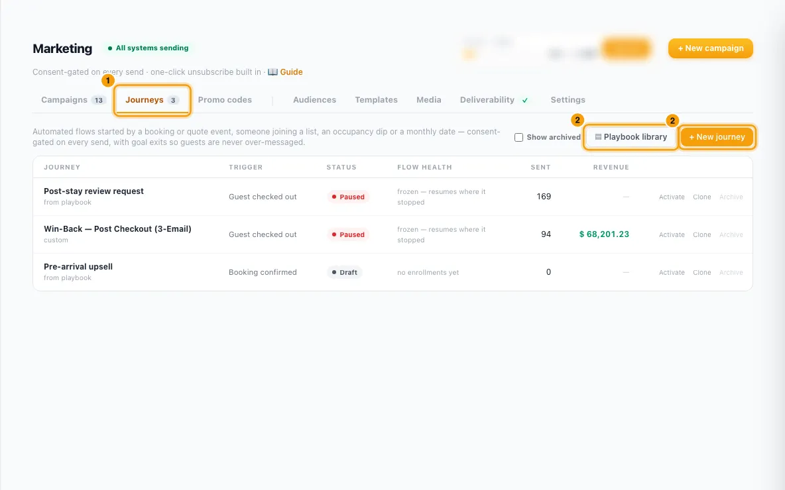
Task: Click the Booking confirmed trigger cell
Action: pos(263,272)
